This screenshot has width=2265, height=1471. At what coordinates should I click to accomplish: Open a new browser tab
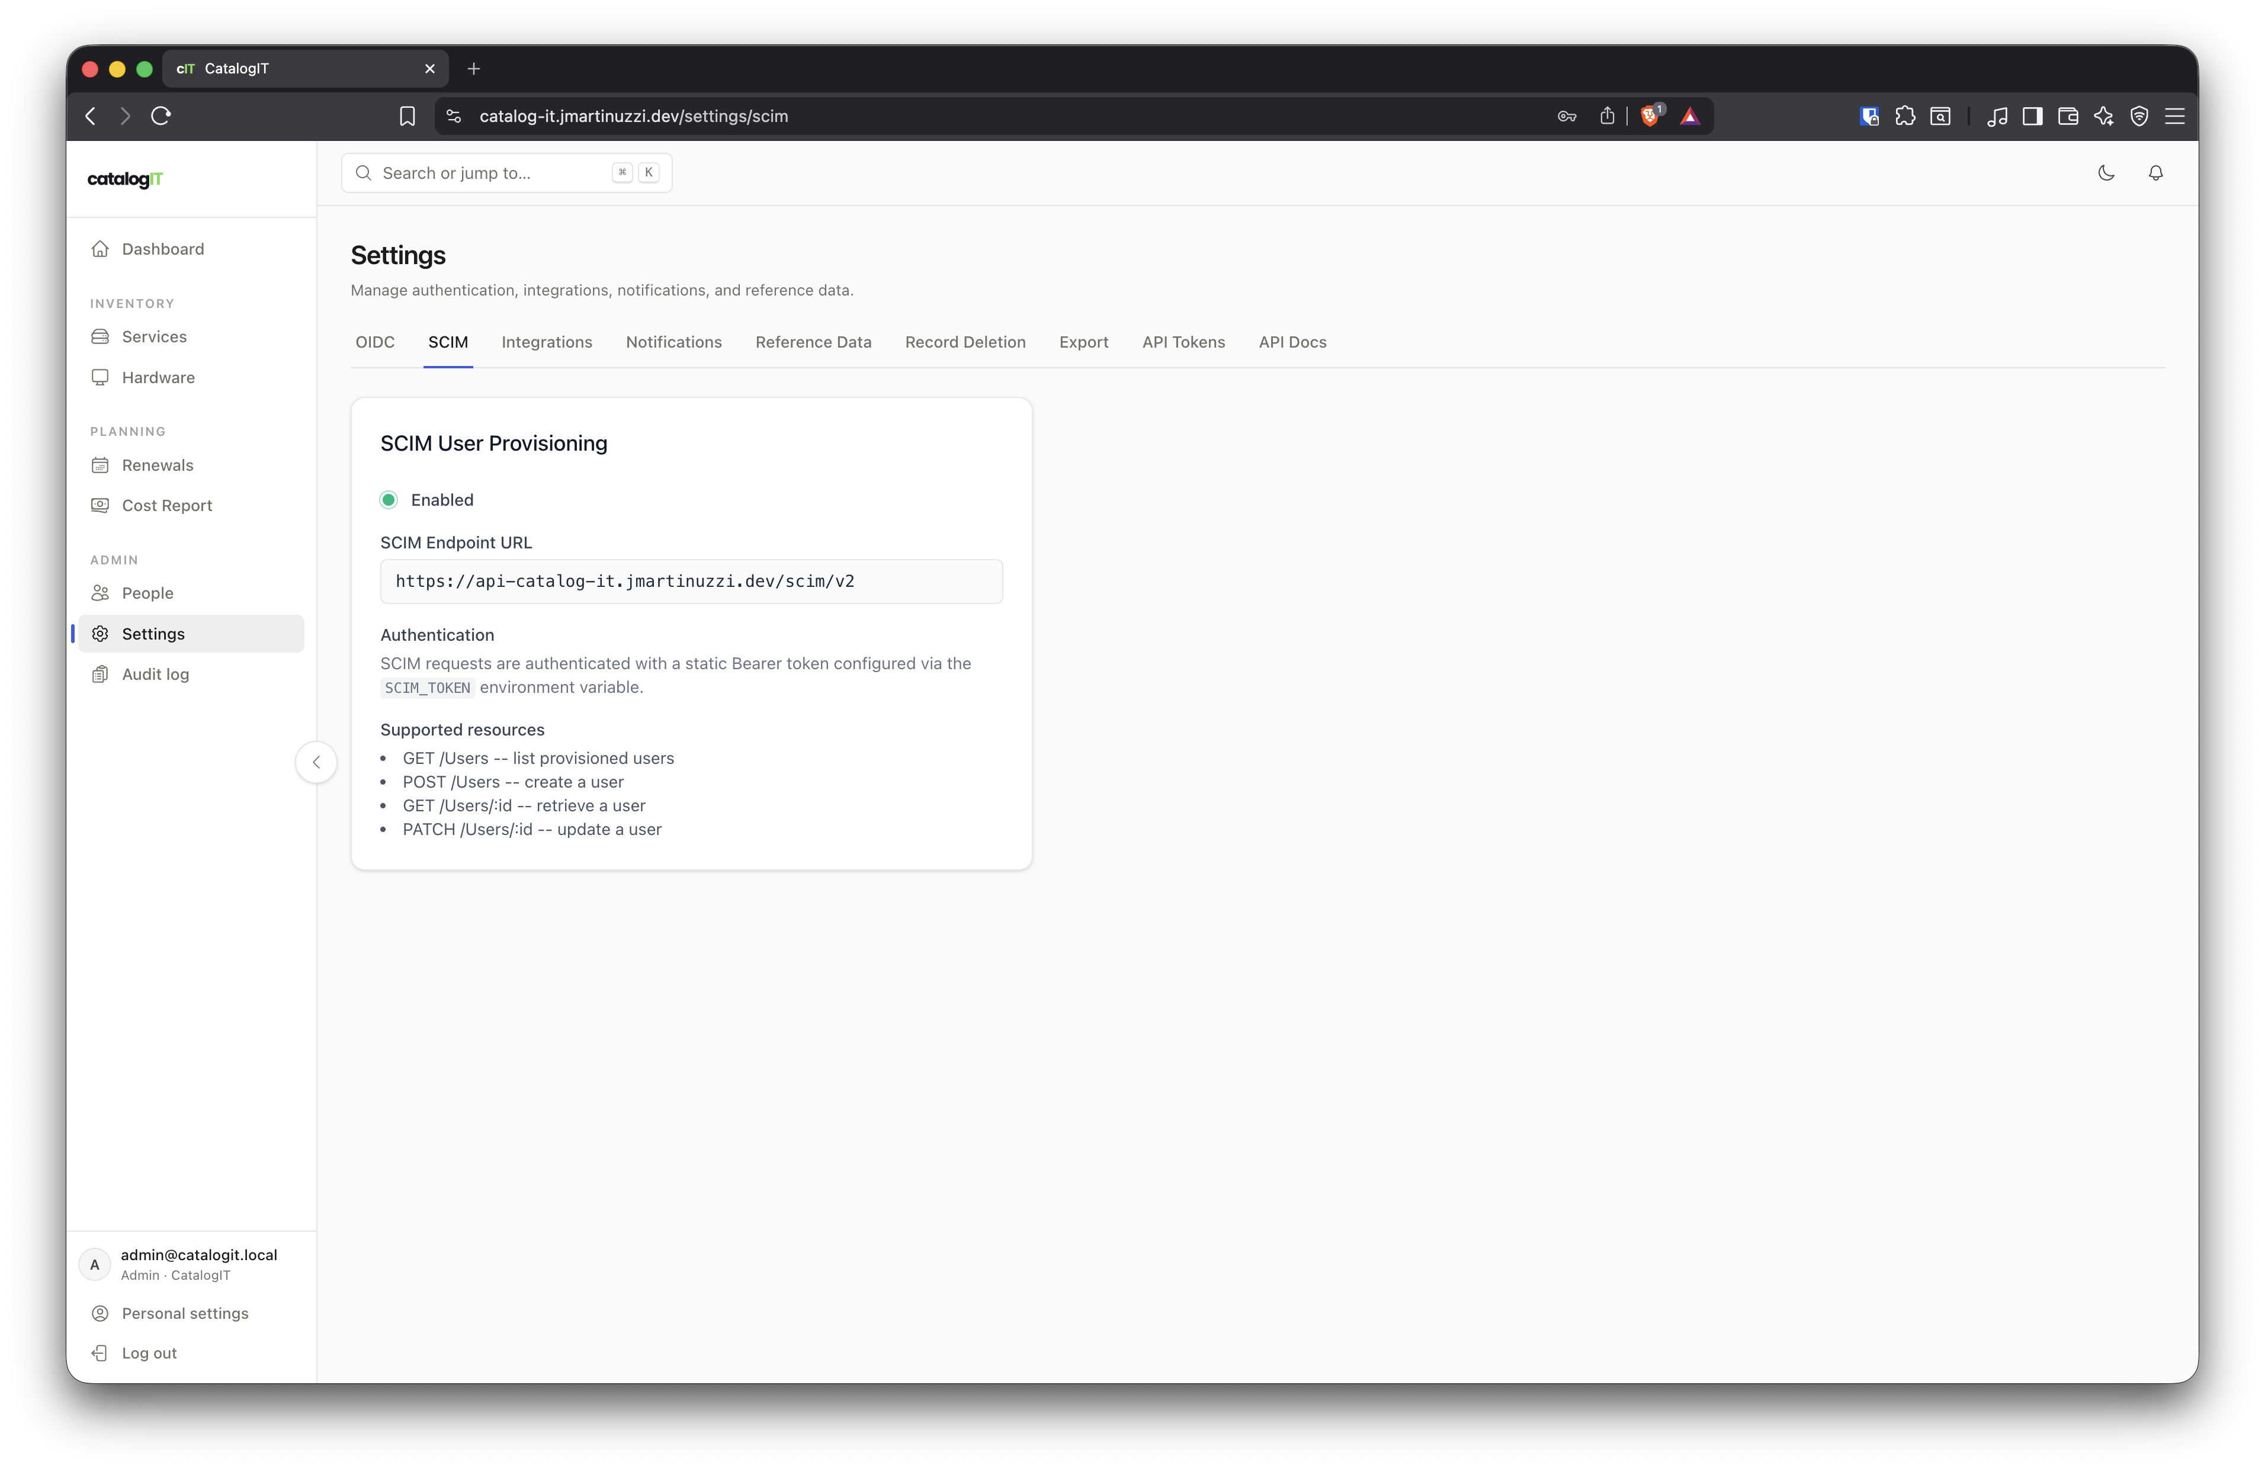tap(474, 69)
